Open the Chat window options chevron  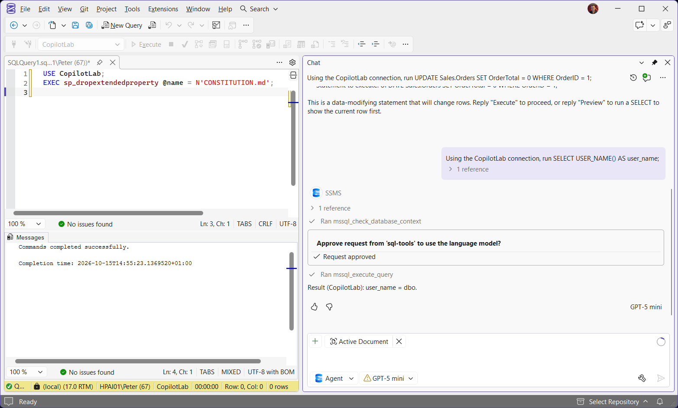[x=642, y=62]
